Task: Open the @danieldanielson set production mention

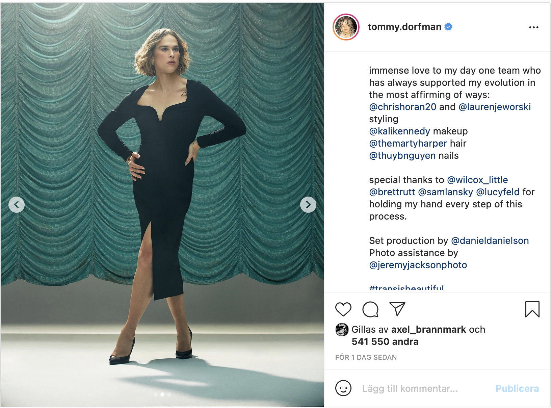Action: [490, 241]
